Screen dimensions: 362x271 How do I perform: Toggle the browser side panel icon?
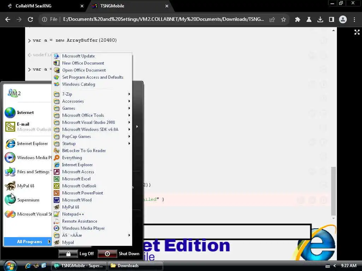[x=332, y=20]
